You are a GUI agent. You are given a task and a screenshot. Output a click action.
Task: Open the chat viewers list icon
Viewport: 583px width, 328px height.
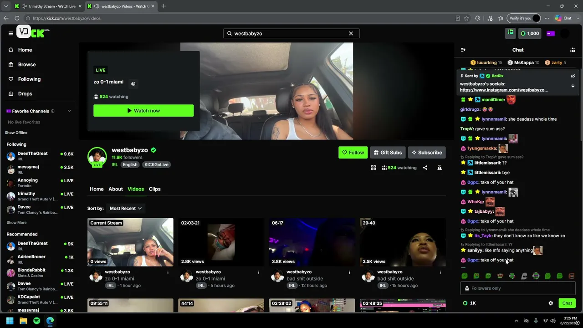point(573,50)
